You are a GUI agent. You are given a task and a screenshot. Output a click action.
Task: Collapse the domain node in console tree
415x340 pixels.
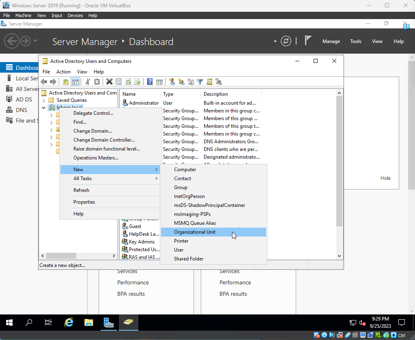pos(44,108)
